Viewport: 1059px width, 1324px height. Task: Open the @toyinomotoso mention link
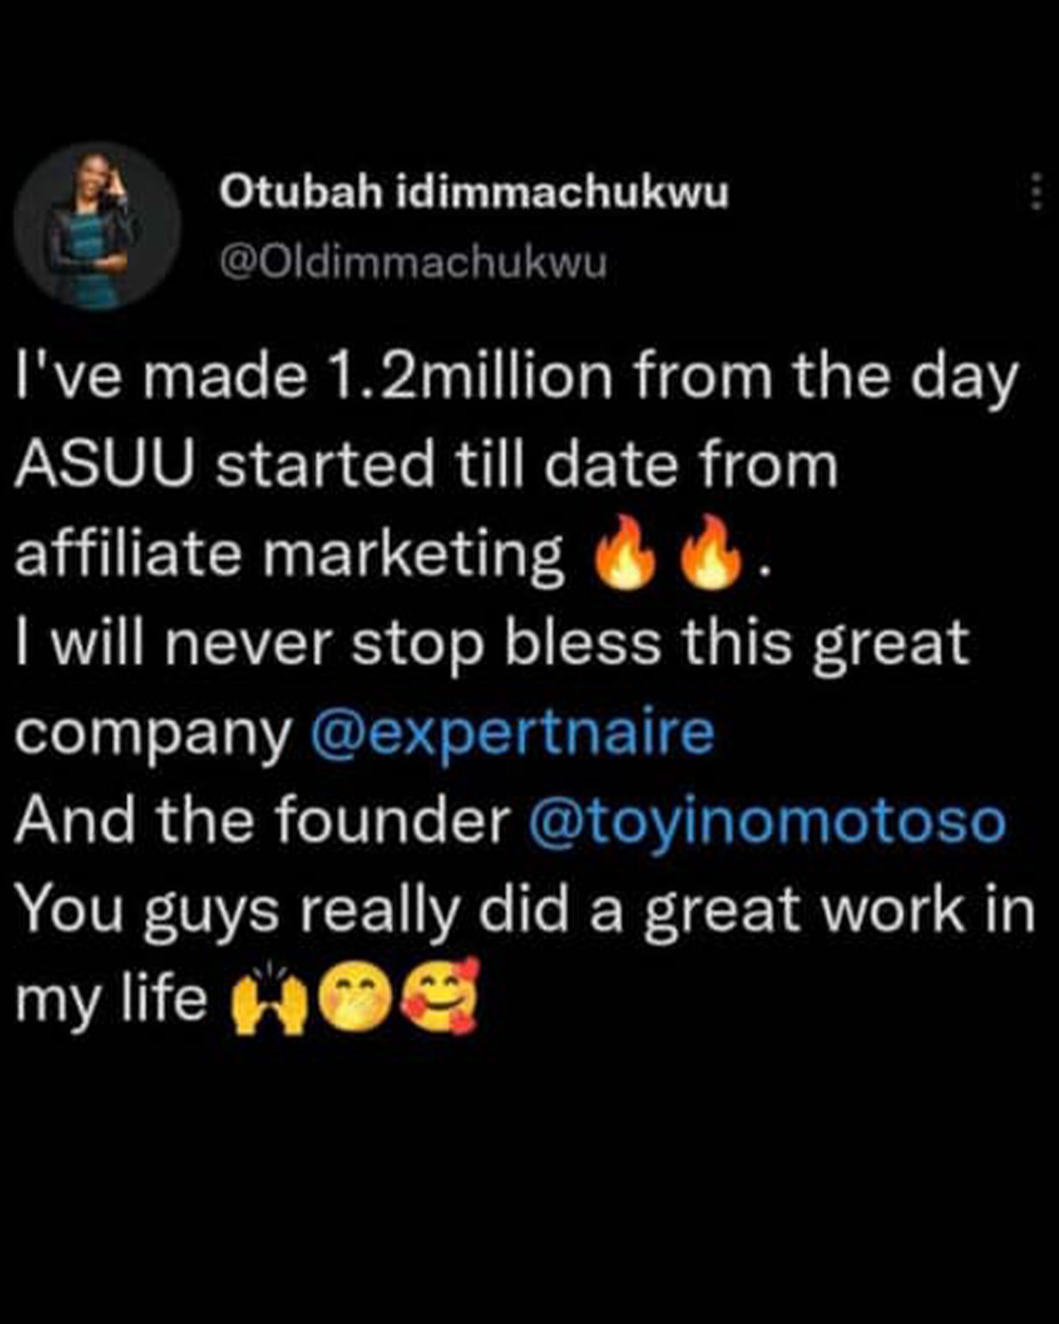tap(767, 820)
